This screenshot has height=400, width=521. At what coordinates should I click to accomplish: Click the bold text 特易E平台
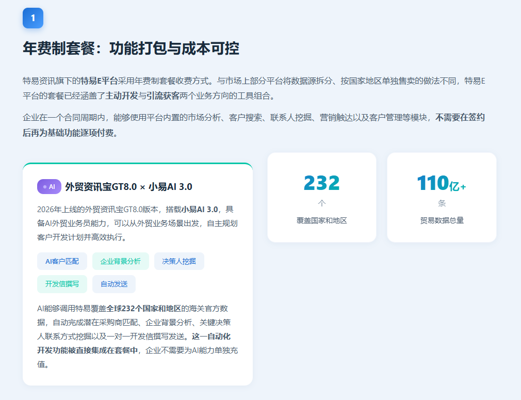pyautogui.click(x=100, y=81)
